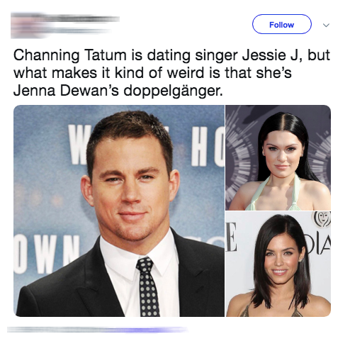
Task: Click the blurred username handle under name
Action: point(76,31)
